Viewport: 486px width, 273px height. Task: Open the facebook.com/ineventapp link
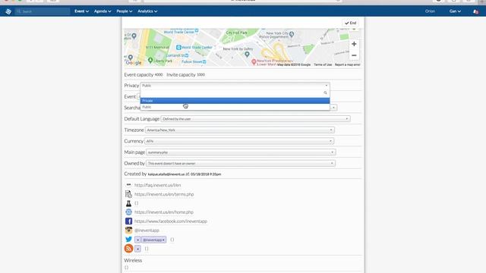click(x=171, y=221)
